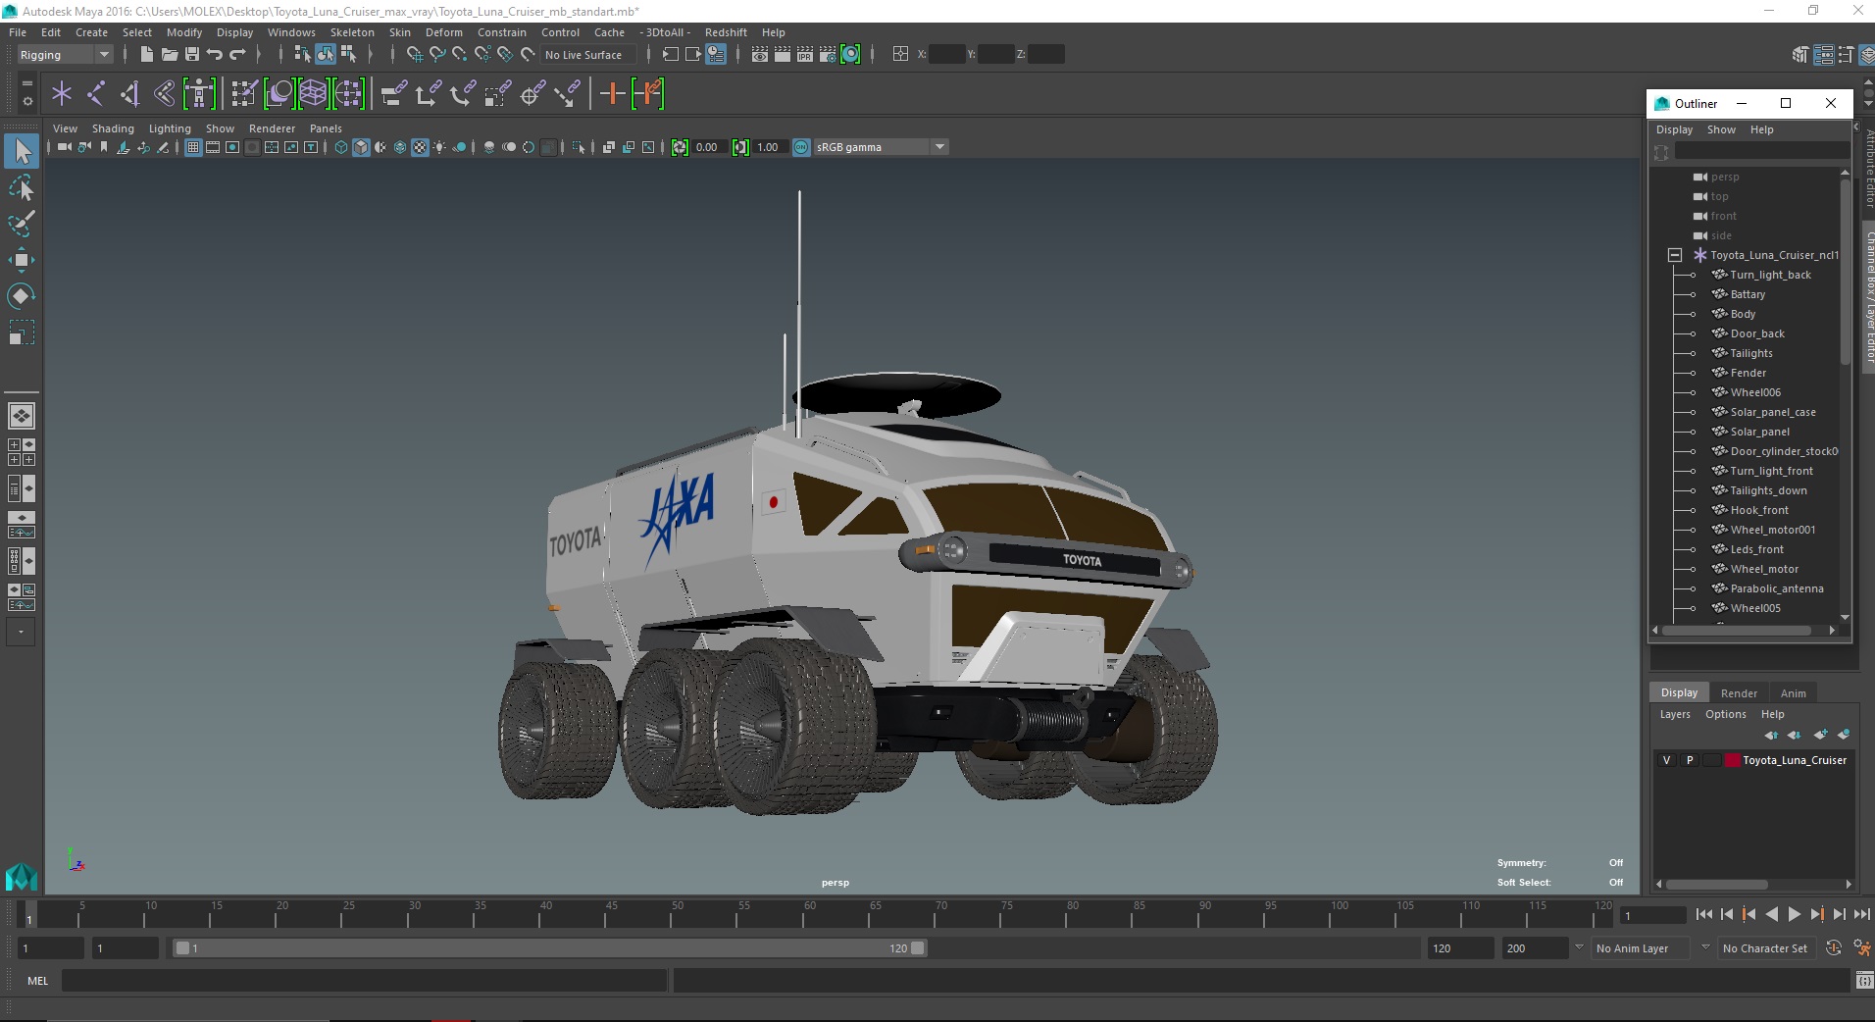
Task: Open Render Settings icon
Action: click(828, 55)
